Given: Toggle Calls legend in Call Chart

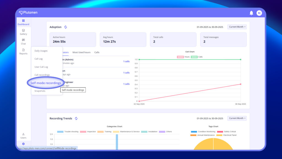Looking at the screenshot, I should [x=197, y=57].
